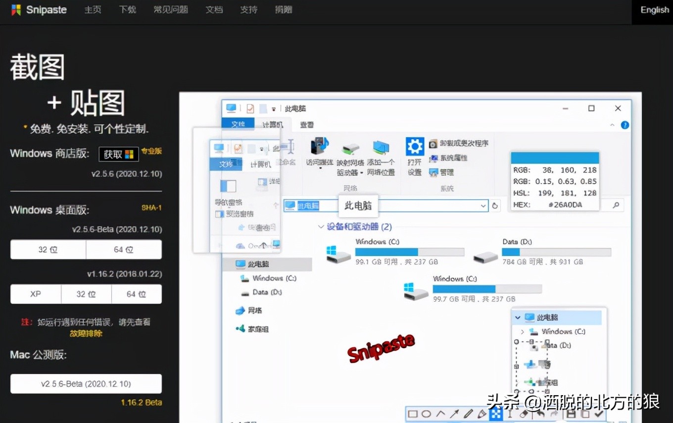Screen dimensions: 673x423
Task: Open the 常见问题 menu item
Action: tap(171, 10)
